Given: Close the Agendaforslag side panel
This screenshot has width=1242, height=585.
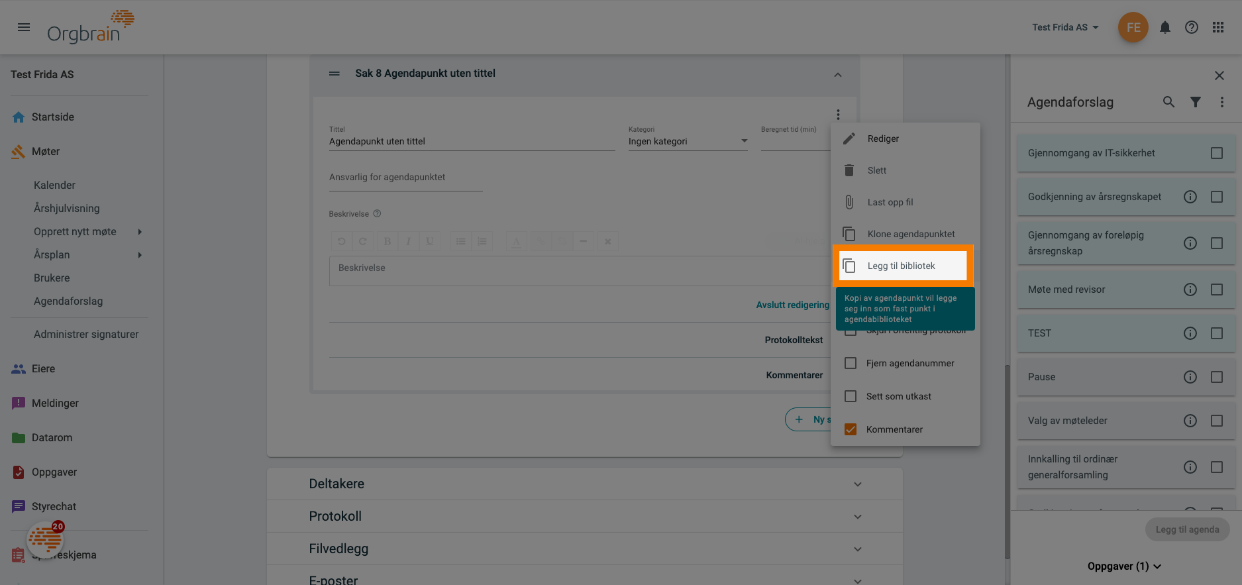Looking at the screenshot, I should pos(1219,76).
